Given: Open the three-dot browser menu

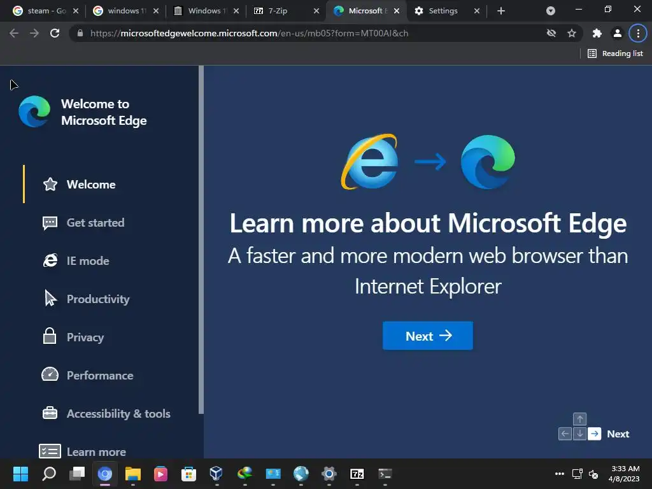Looking at the screenshot, I should tap(638, 33).
